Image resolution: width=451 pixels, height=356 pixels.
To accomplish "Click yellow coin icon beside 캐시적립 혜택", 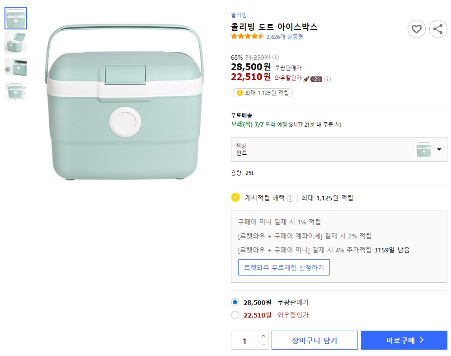I will (235, 197).
